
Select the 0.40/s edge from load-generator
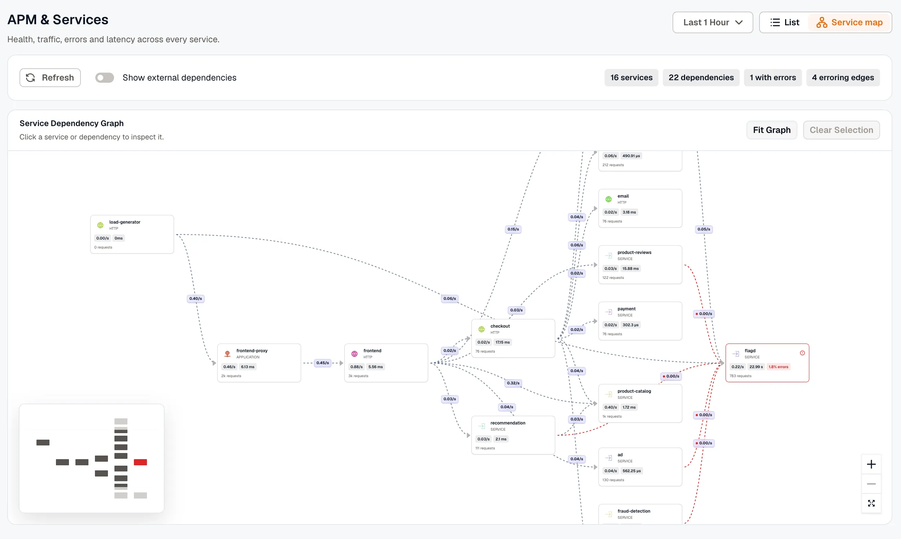point(195,298)
